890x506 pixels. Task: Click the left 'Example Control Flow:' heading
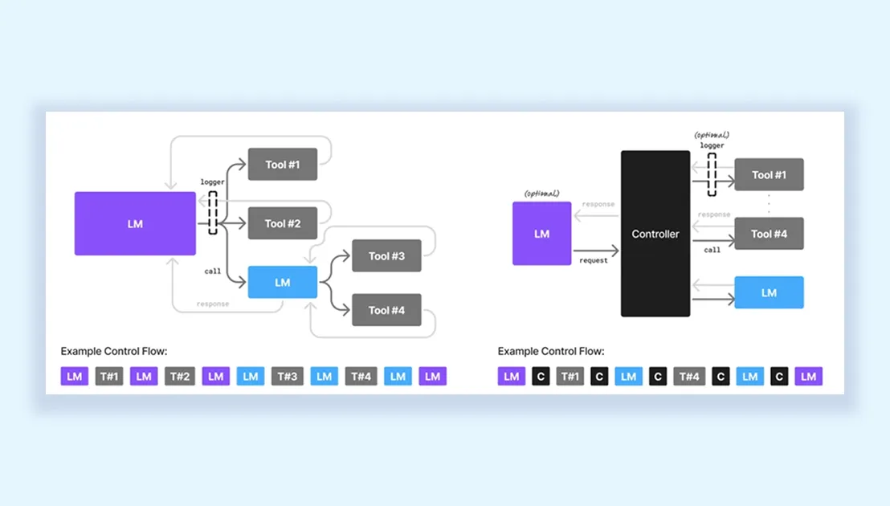point(113,352)
